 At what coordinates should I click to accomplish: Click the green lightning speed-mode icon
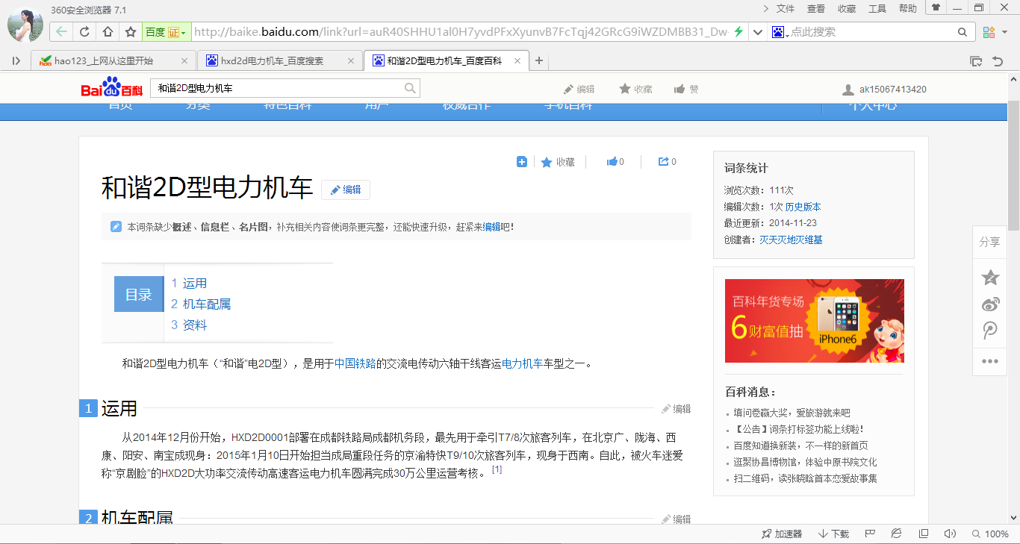pyautogui.click(x=738, y=32)
